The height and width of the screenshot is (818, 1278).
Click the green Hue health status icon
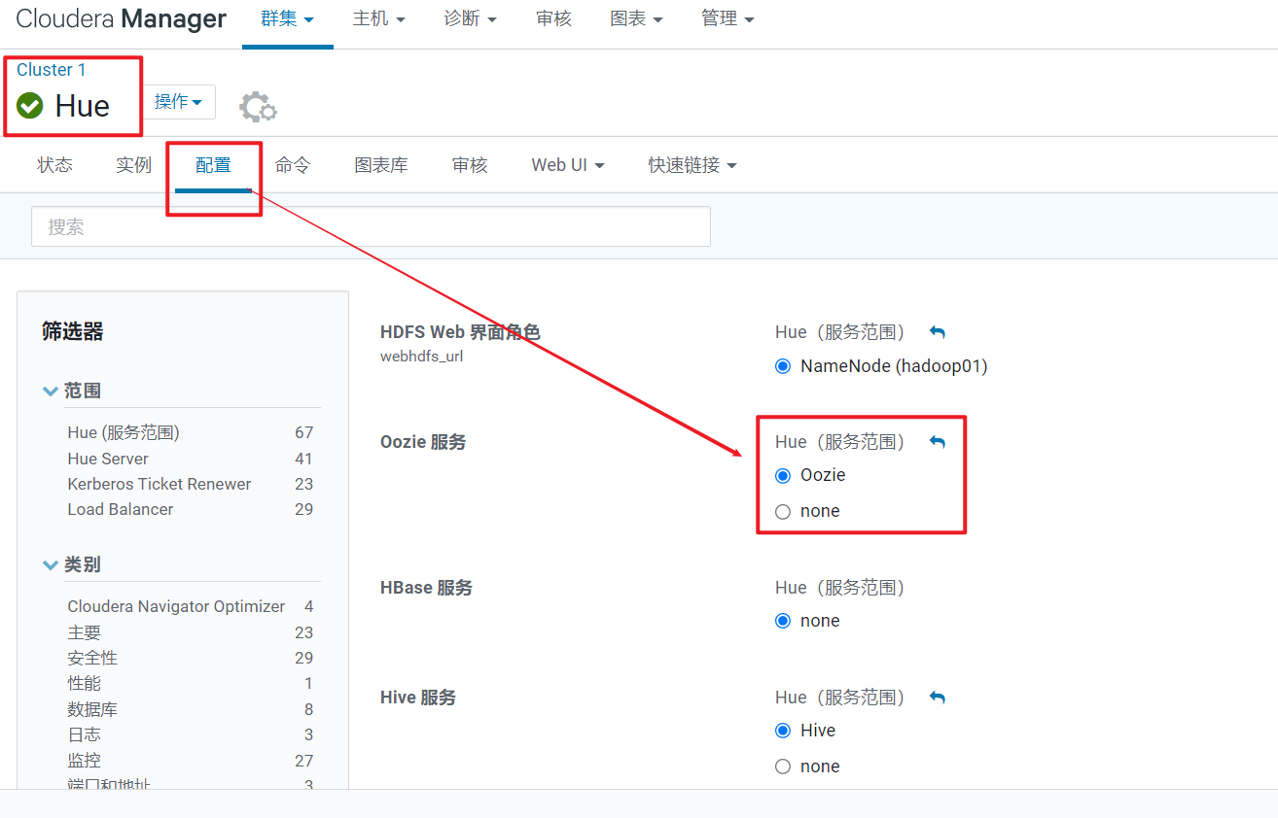30,105
